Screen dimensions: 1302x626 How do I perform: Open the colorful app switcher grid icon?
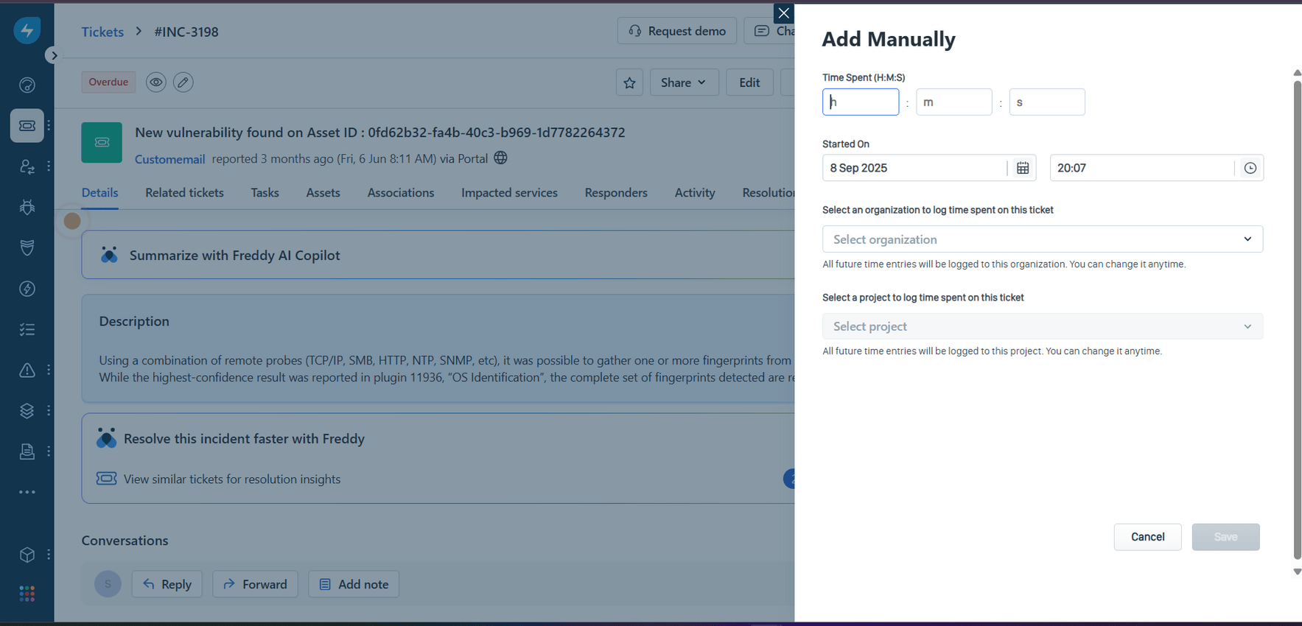(27, 594)
